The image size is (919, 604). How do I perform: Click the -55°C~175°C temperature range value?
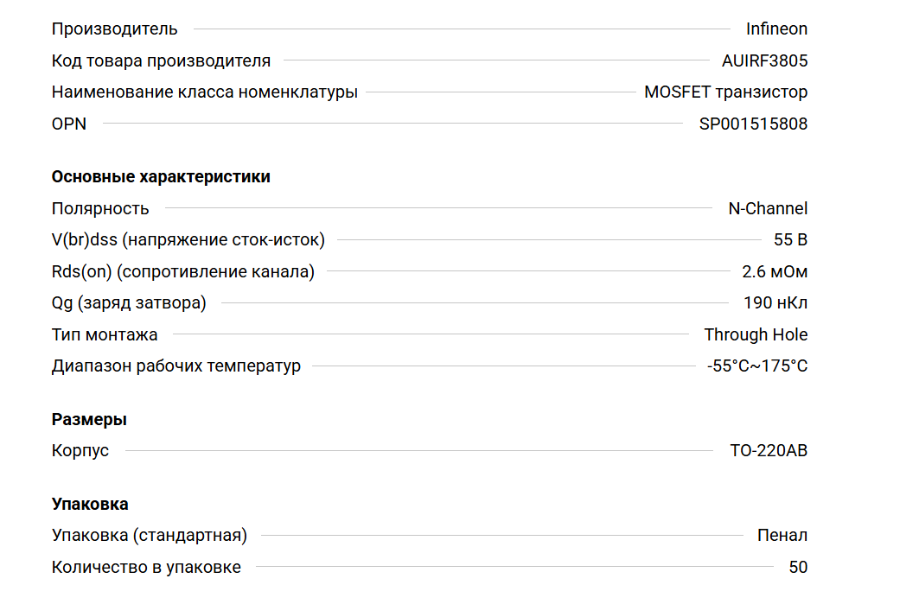point(757,366)
